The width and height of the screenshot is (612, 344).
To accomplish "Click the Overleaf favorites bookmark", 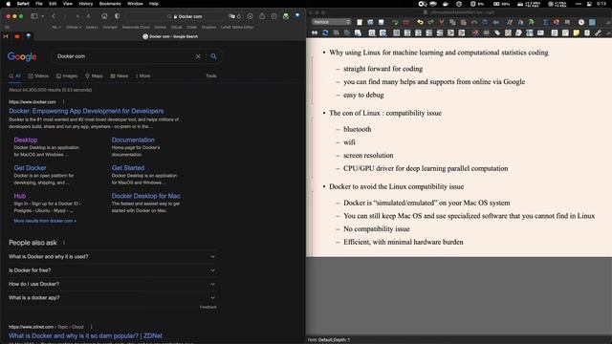I will click(x=110, y=28).
